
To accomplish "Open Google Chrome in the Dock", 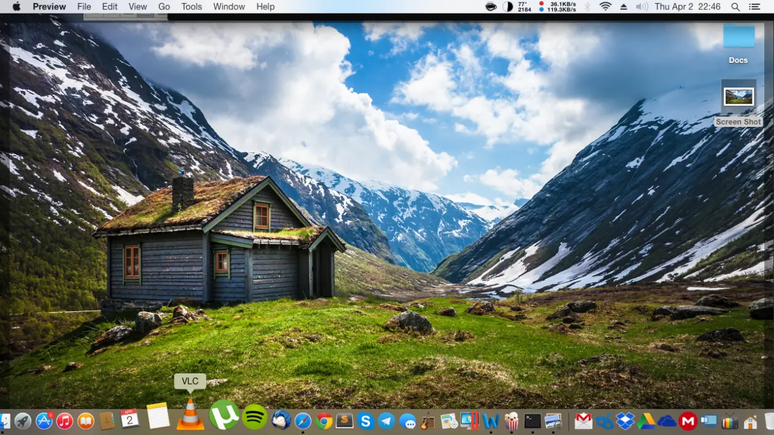I will click(x=324, y=421).
